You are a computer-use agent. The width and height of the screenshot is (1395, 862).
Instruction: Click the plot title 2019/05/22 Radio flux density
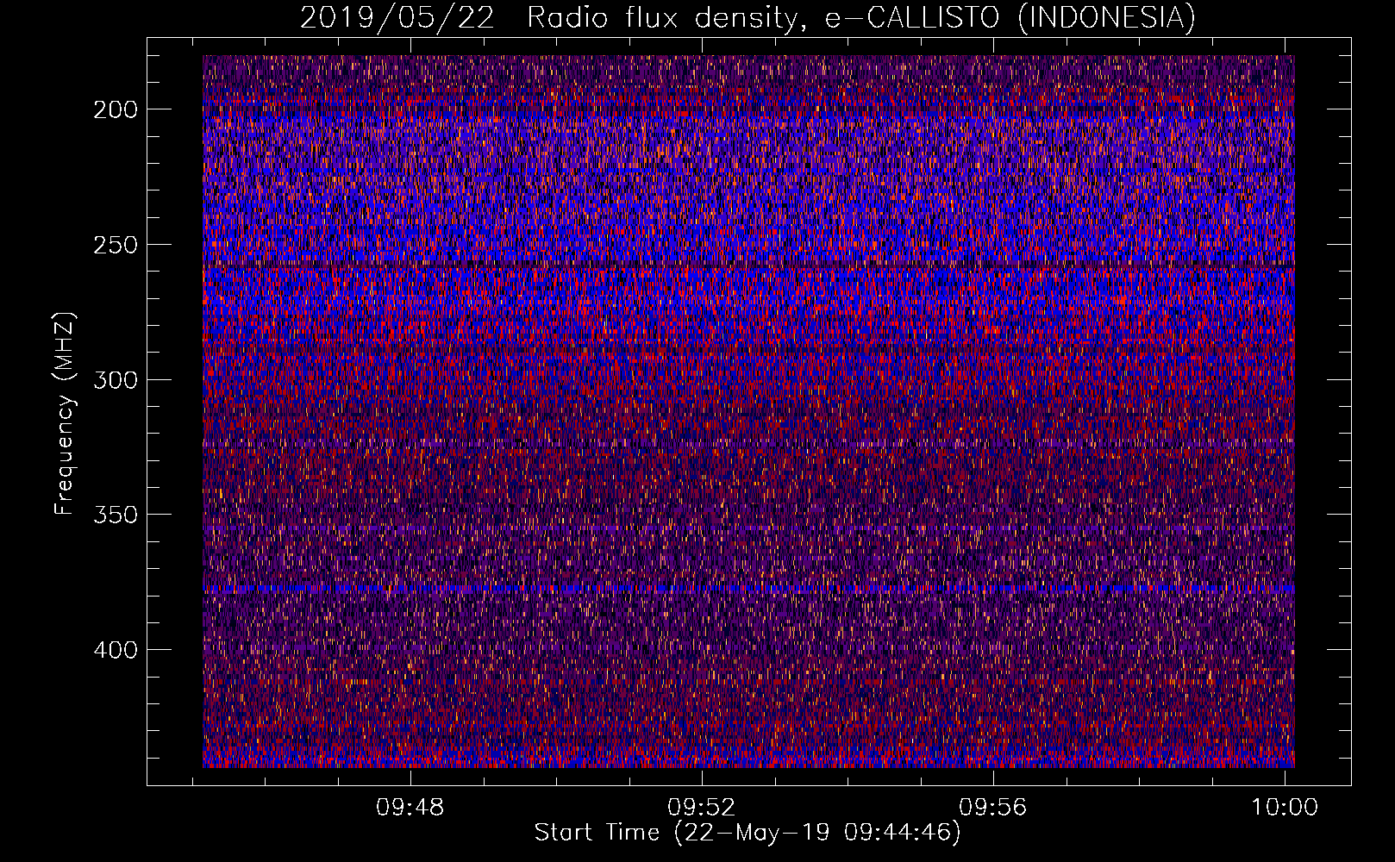pyautogui.click(x=748, y=18)
